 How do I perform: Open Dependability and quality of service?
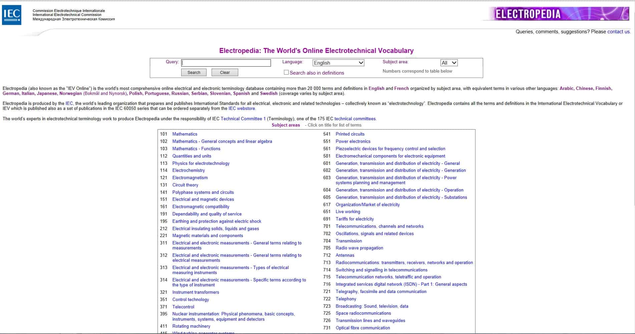pyautogui.click(x=207, y=214)
